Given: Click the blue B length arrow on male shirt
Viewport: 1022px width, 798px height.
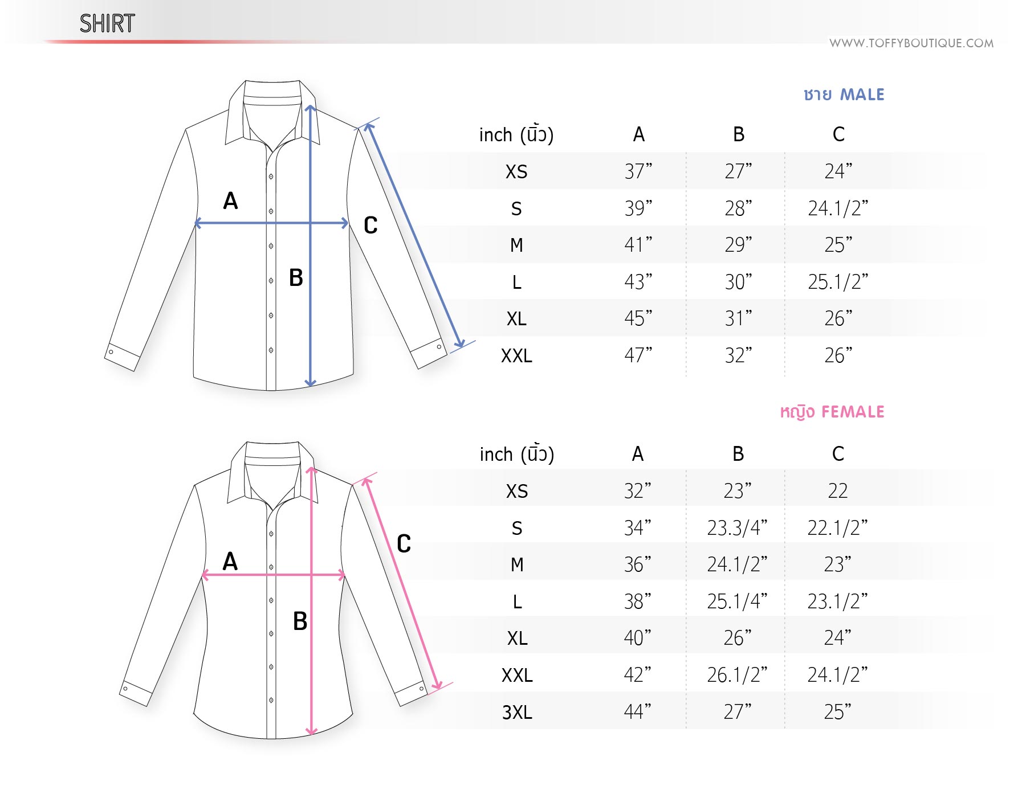Looking at the screenshot, I should 310,246.
